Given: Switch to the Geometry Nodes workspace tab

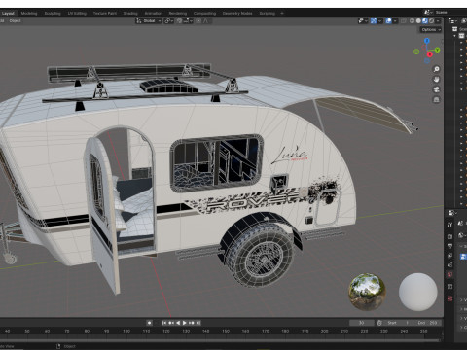Looking at the screenshot, I should 237,13.
